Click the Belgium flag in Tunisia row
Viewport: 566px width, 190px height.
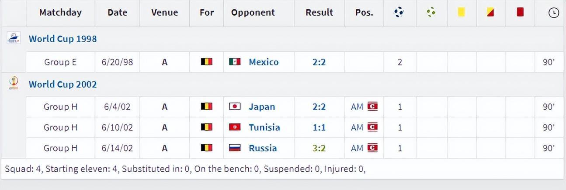pyautogui.click(x=206, y=127)
